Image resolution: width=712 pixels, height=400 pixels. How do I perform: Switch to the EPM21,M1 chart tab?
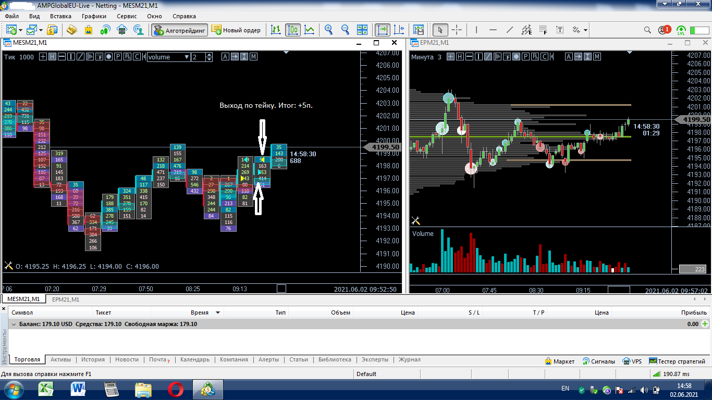point(65,299)
